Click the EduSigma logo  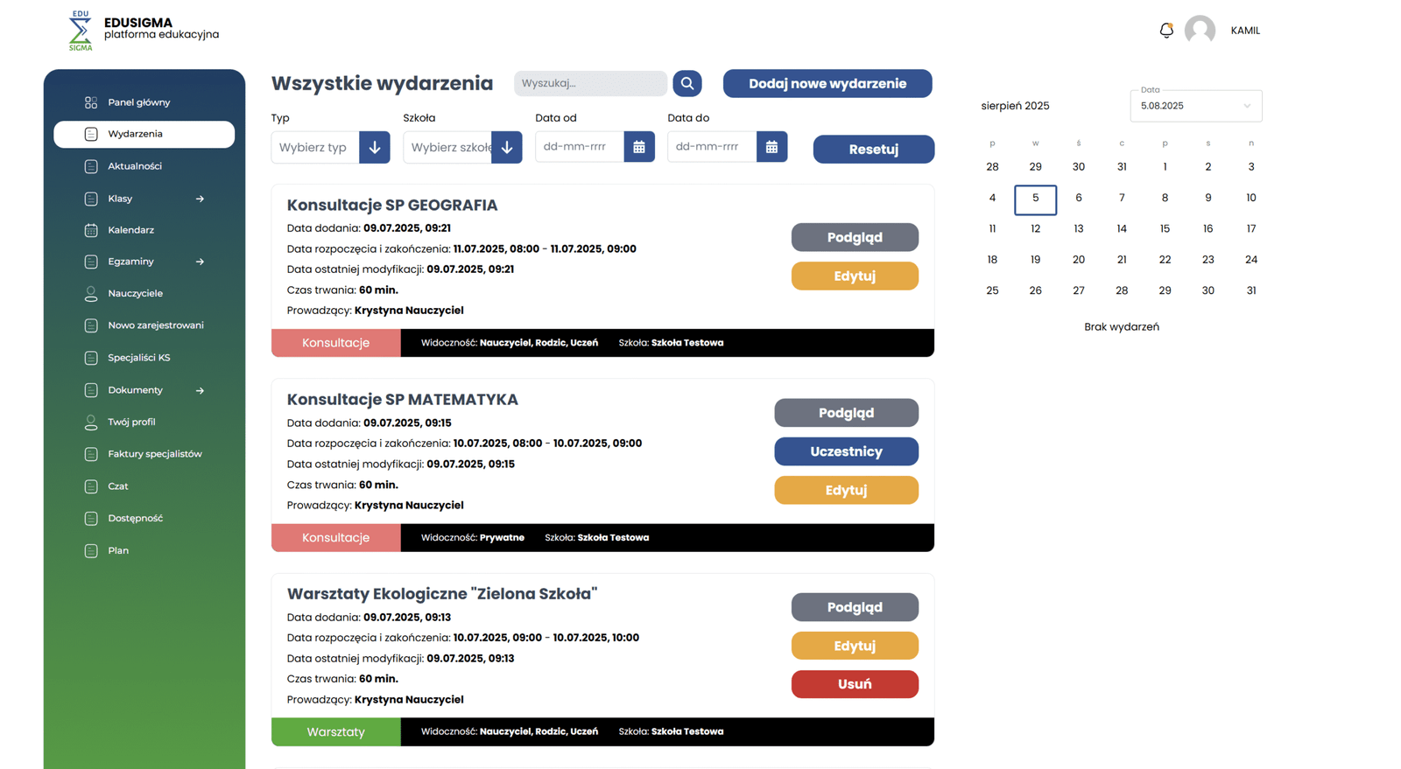(x=81, y=31)
